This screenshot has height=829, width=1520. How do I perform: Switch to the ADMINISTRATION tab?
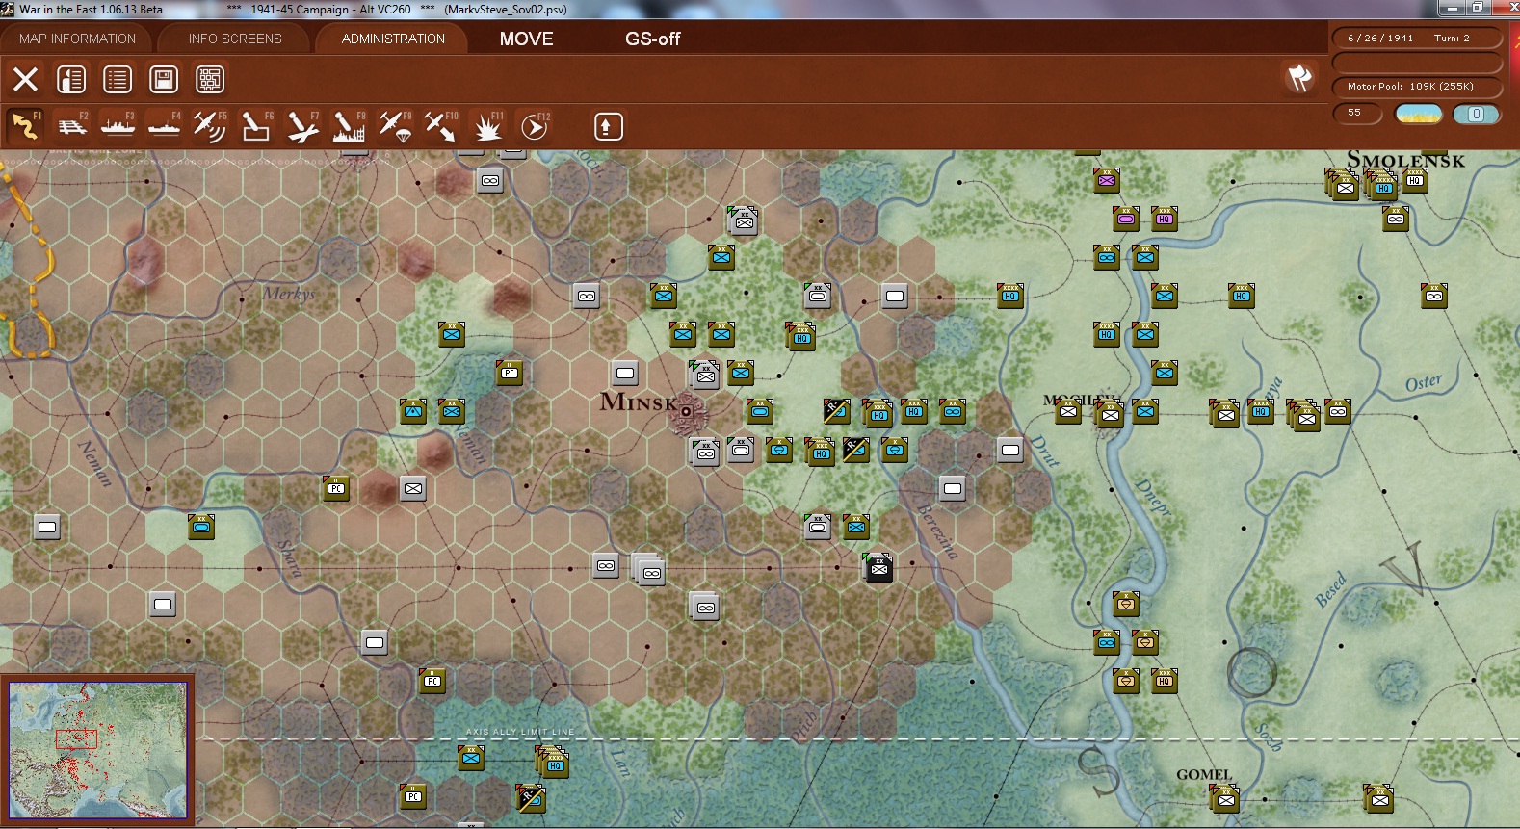click(x=393, y=39)
